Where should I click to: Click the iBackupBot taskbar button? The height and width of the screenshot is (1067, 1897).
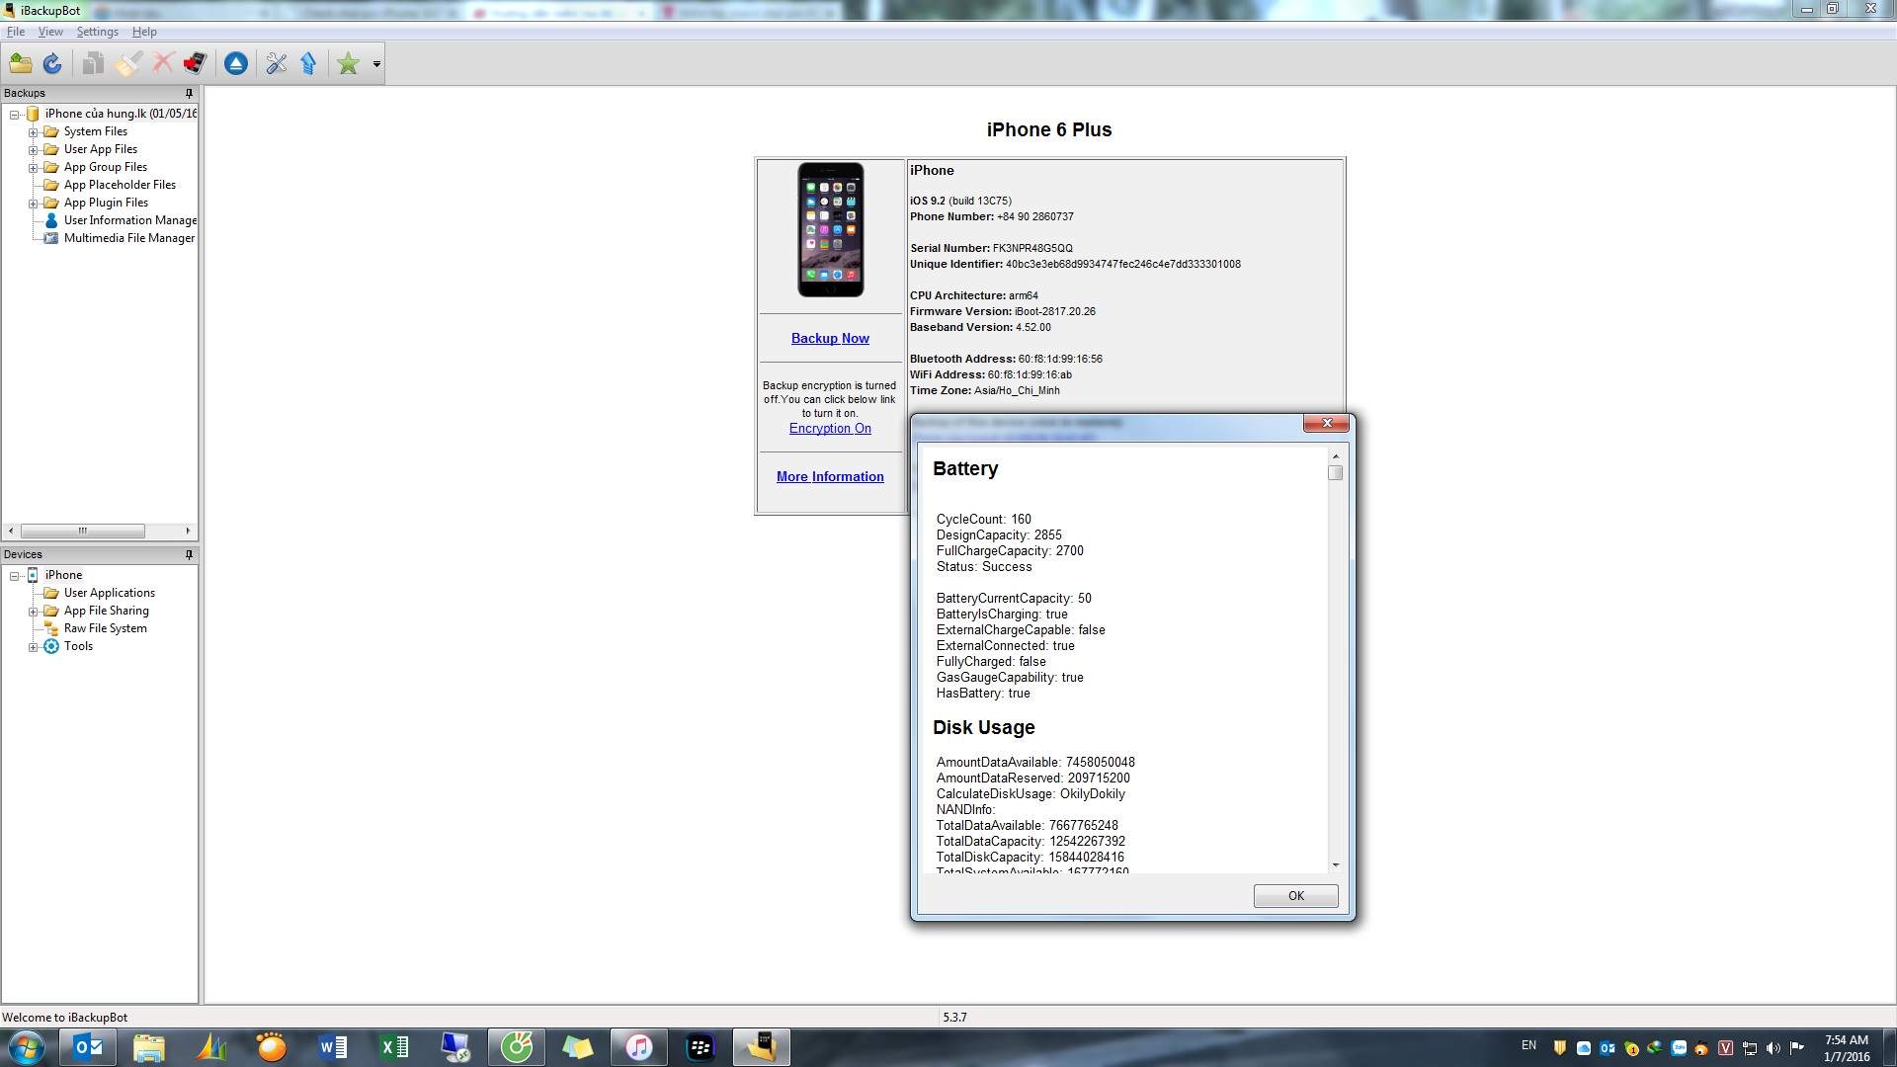tap(762, 1047)
